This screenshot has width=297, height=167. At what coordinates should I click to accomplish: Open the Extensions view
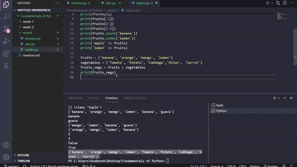click(6, 53)
